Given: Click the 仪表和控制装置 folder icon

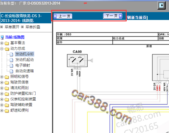Looking at the screenshot, I should (x=7, y=99).
